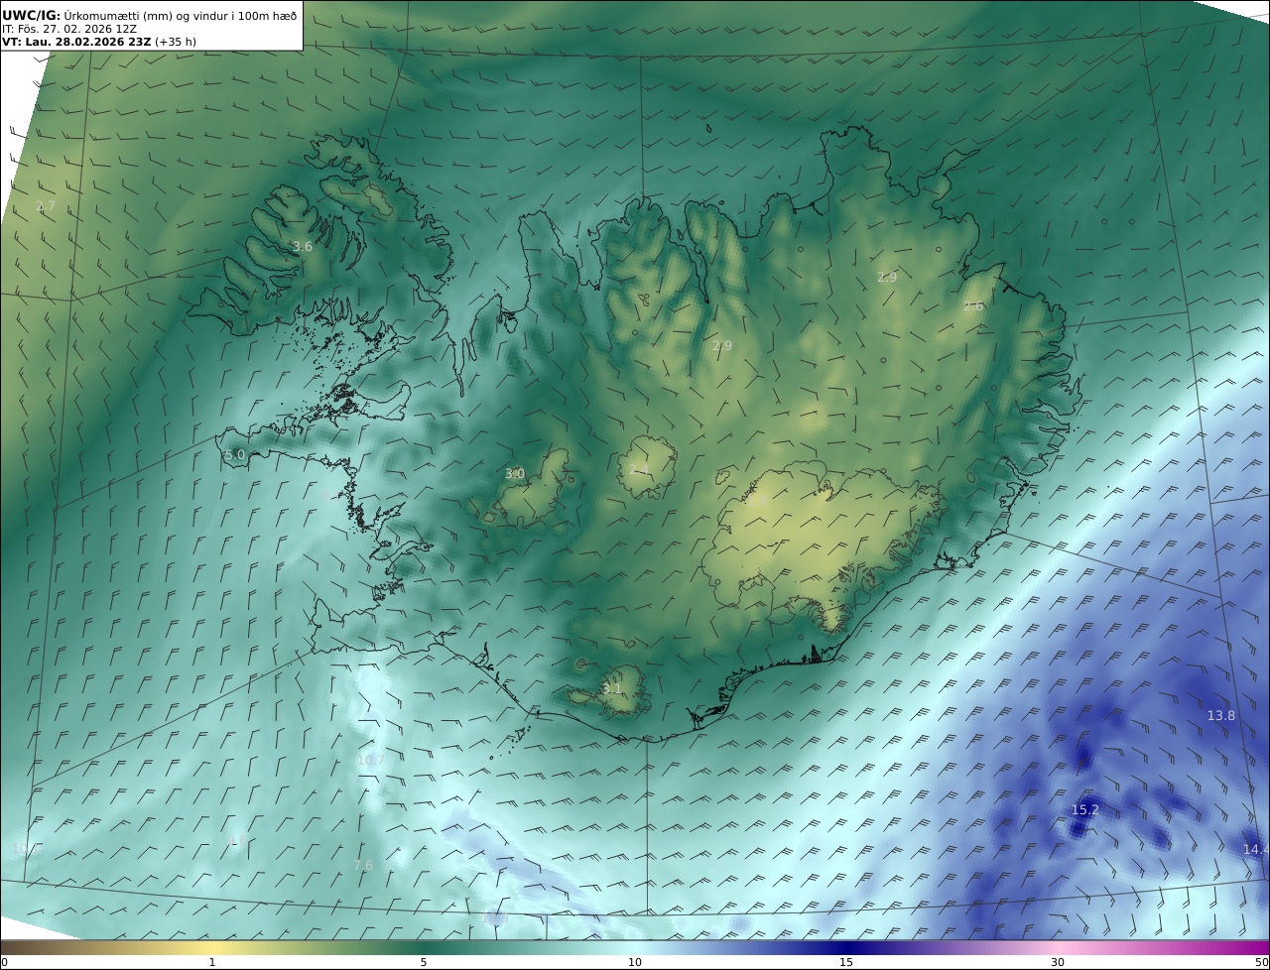Select the 5.0 value label
Screen dimensions: 1270x970
click(x=234, y=455)
